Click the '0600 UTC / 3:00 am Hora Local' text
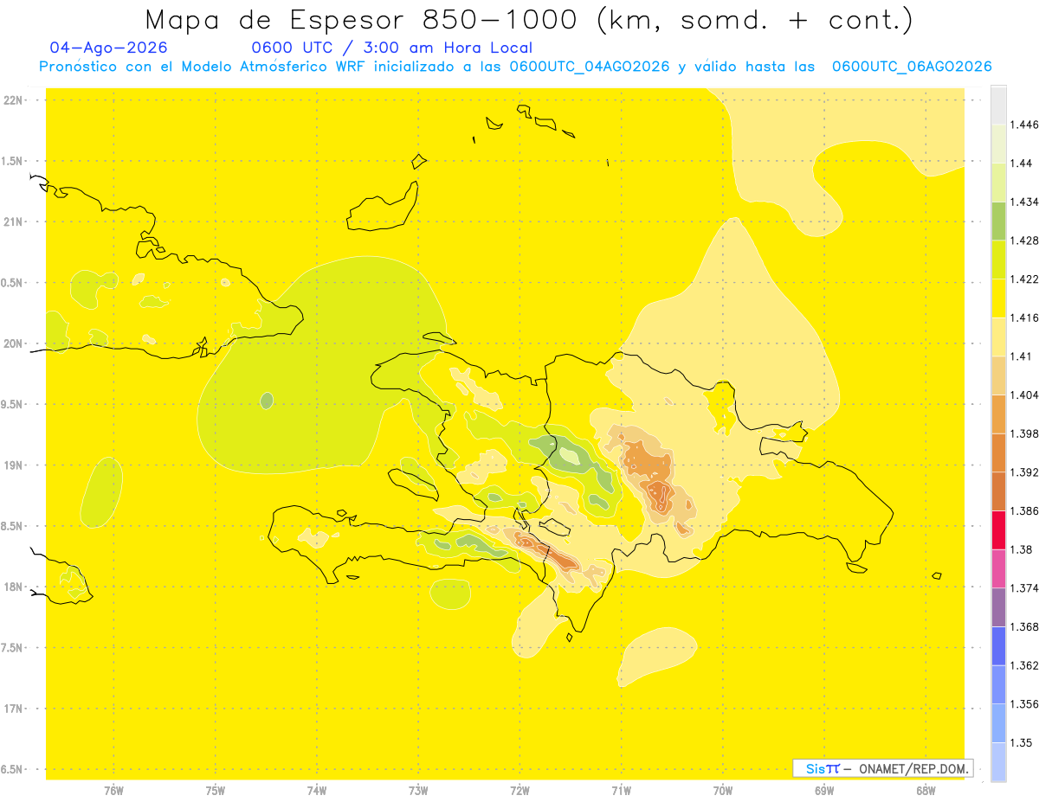This screenshot has width=1039, height=802. (x=392, y=48)
